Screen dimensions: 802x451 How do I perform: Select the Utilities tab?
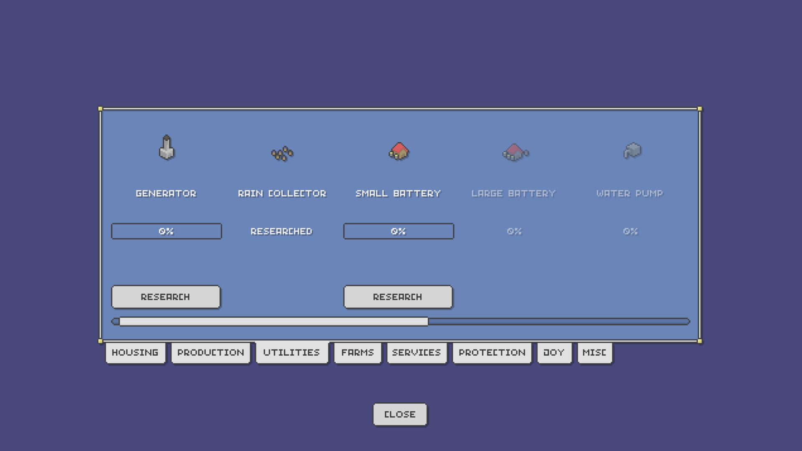tap(292, 353)
